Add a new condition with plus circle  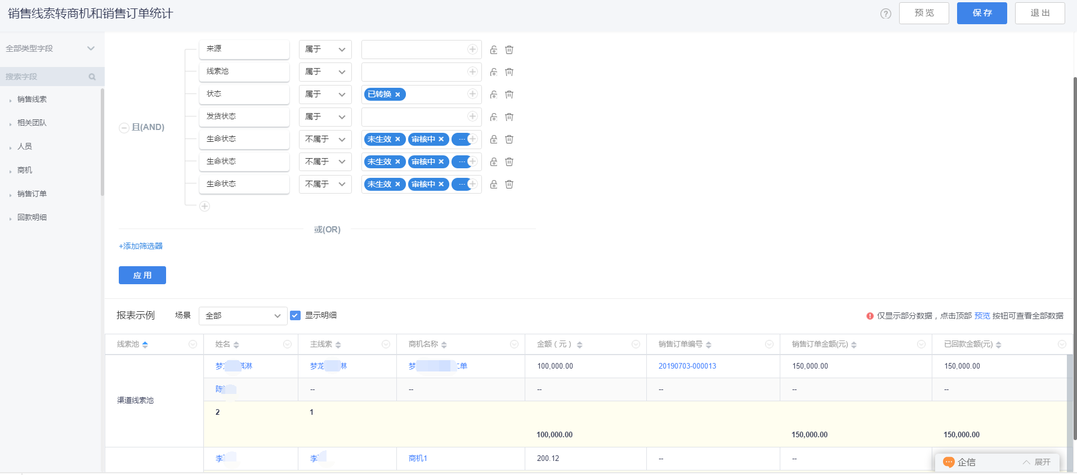pos(205,207)
